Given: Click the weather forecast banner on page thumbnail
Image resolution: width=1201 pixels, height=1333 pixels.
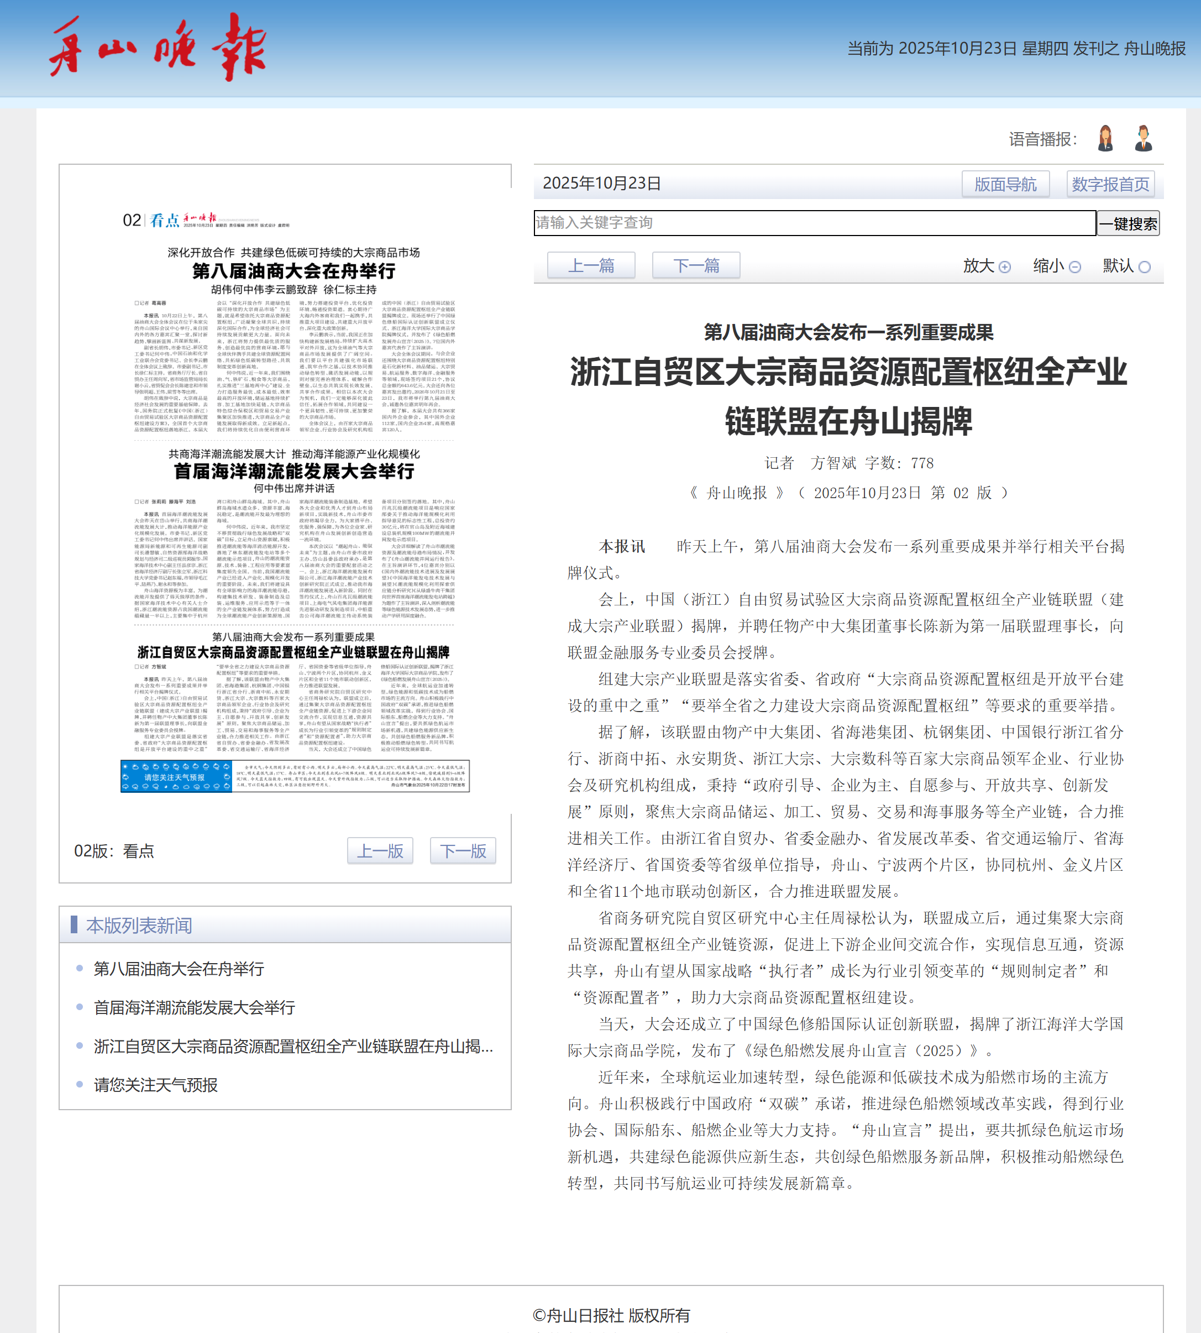Looking at the screenshot, I should point(295,776).
